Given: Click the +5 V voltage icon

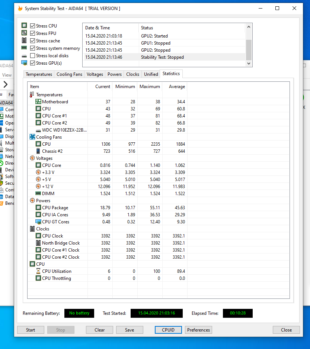Looking at the screenshot, I should click(x=38, y=180).
